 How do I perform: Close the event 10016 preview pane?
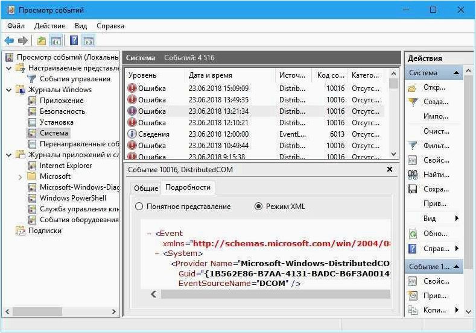coord(390,169)
